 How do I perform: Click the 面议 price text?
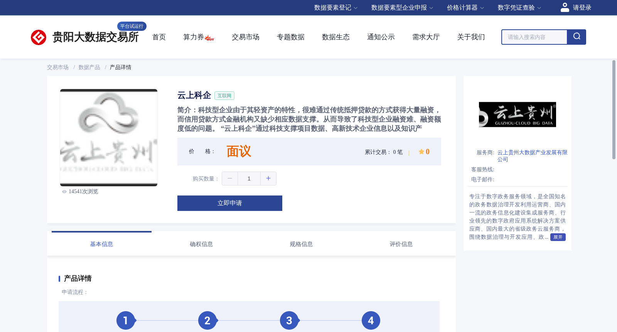pyautogui.click(x=239, y=152)
